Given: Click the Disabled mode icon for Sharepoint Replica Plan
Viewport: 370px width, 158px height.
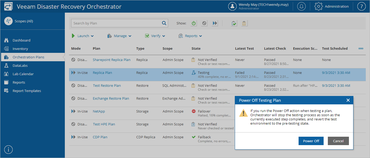Looking at the screenshot, I should point(73,60).
